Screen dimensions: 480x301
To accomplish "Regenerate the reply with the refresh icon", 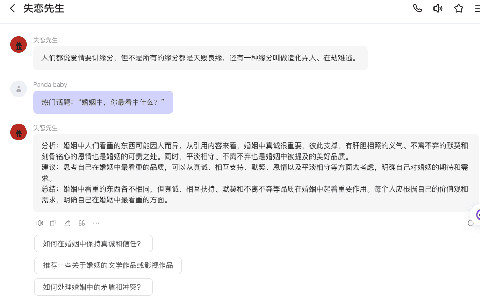I will pos(470,223).
